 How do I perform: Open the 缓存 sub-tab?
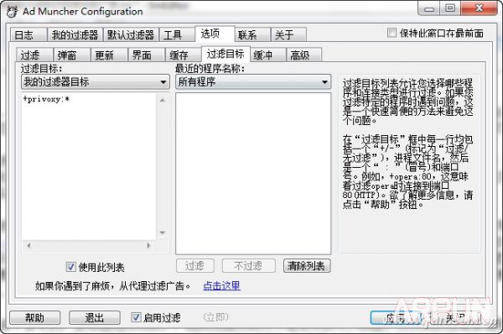point(183,55)
